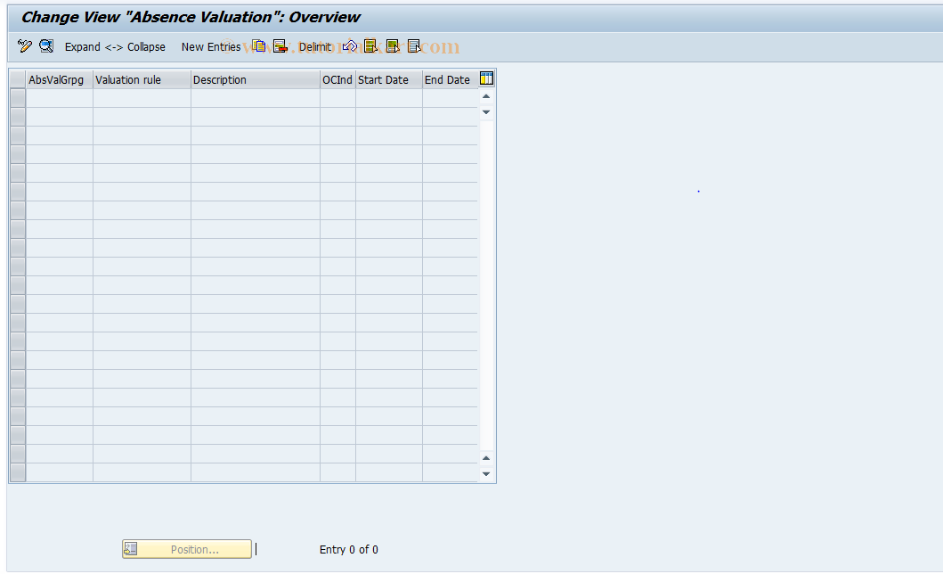Click the Copy As icon
This screenshot has height=574, width=943.
pyautogui.click(x=258, y=46)
